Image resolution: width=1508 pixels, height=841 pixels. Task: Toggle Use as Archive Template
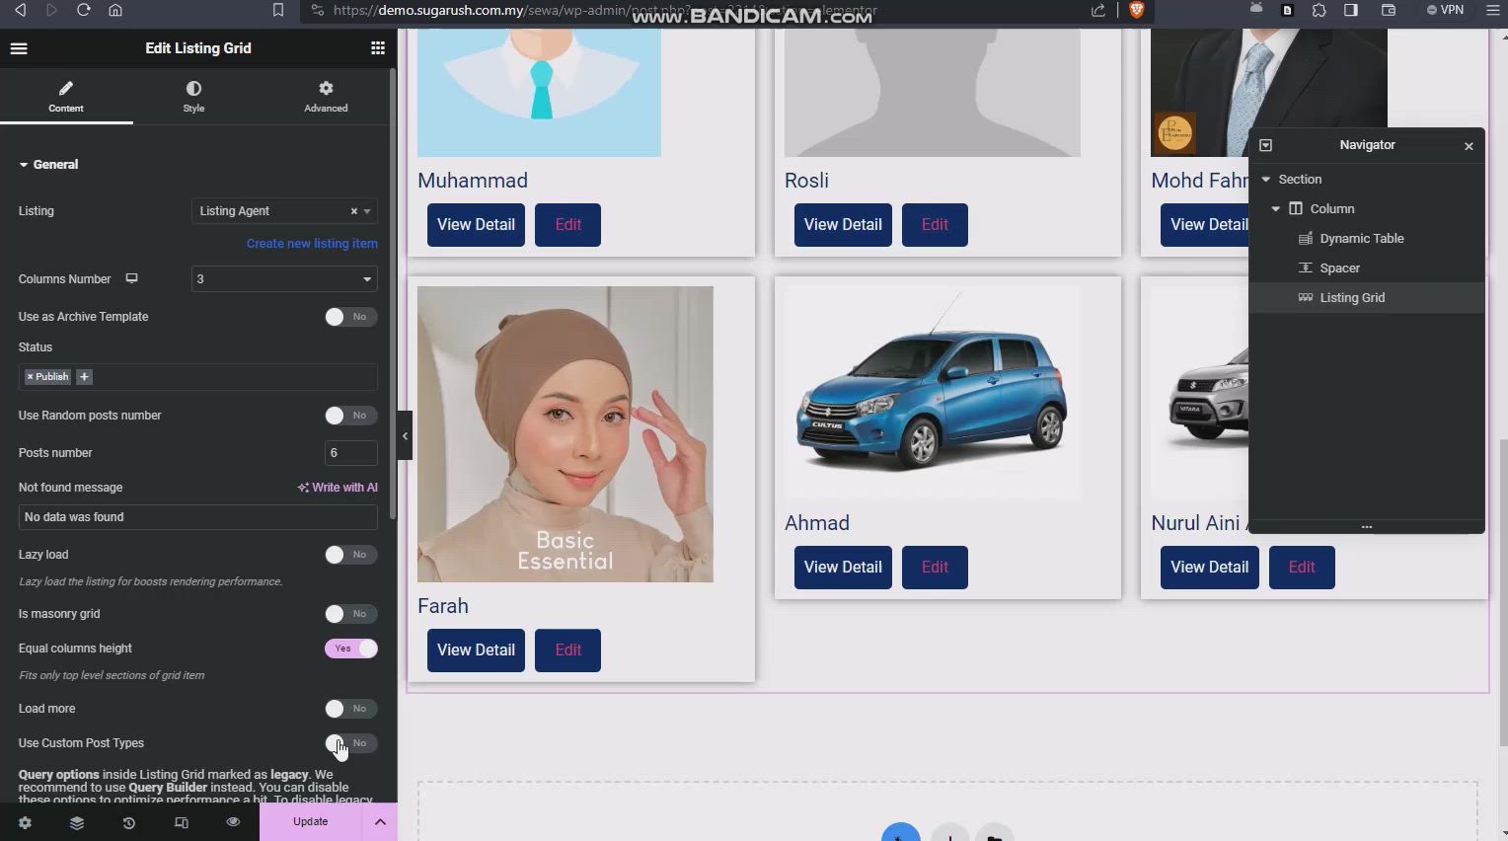click(x=350, y=317)
